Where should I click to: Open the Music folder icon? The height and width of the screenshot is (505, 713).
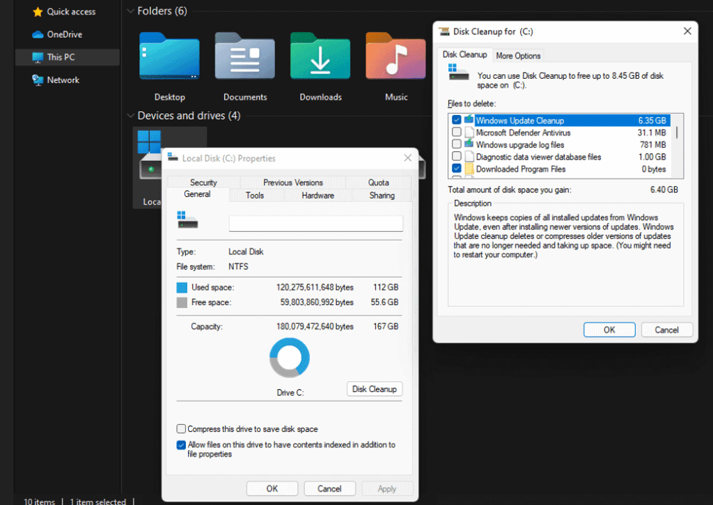point(395,56)
